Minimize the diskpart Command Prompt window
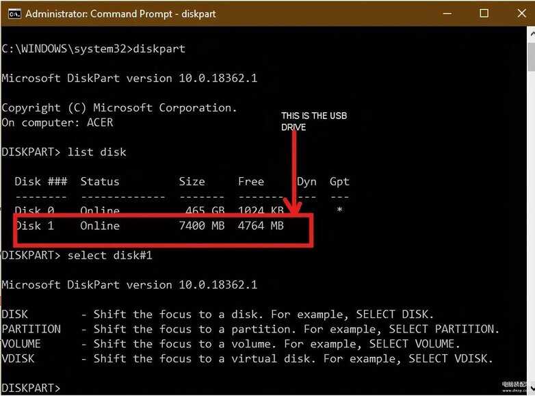 (x=447, y=14)
